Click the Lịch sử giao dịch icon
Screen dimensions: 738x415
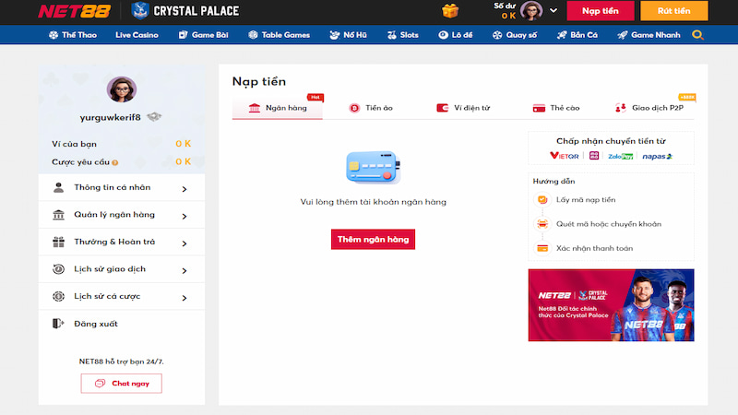coord(58,269)
